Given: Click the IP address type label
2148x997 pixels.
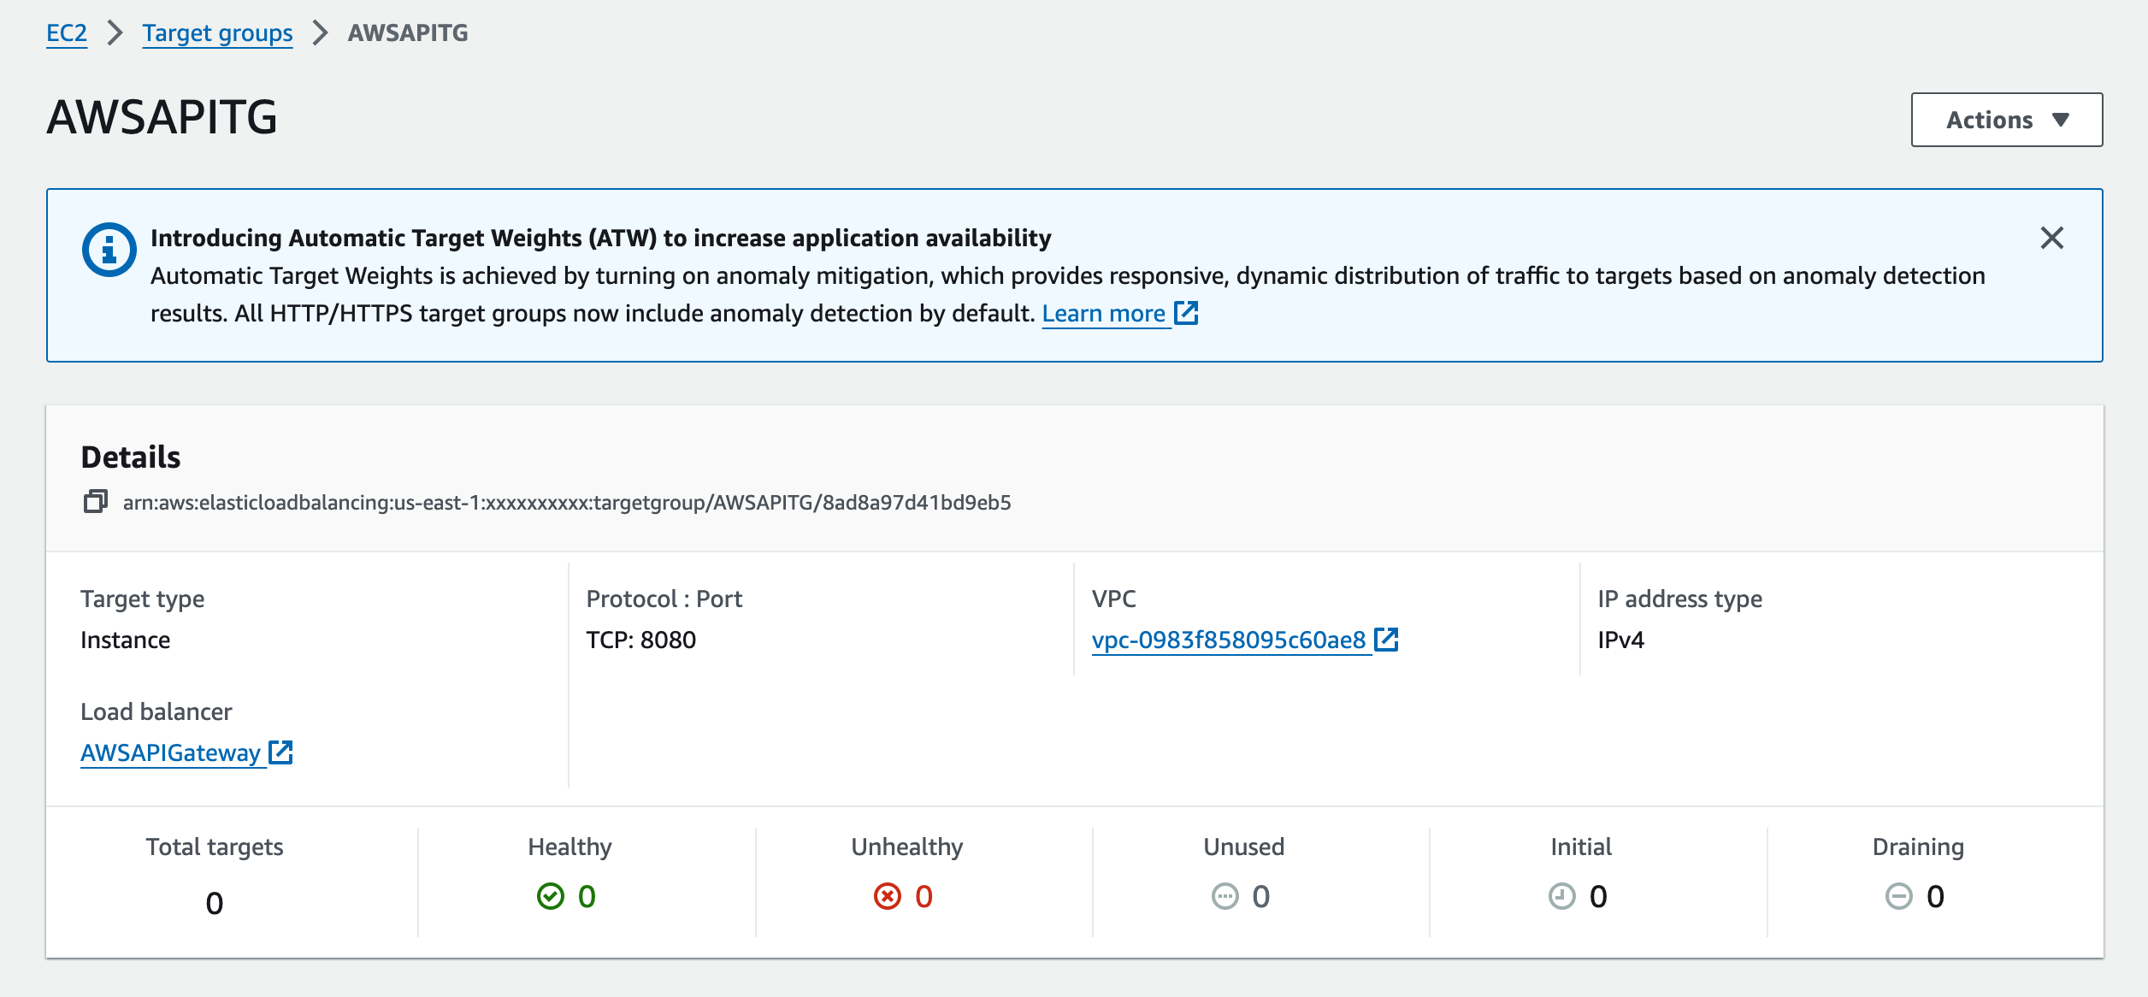Looking at the screenshot, I should 1680,599.
